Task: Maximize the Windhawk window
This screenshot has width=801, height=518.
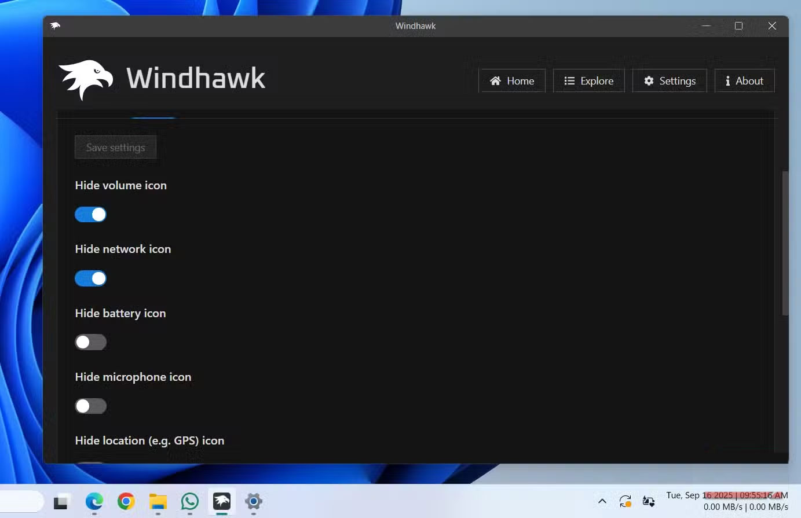Action: (x=739, y=26)
